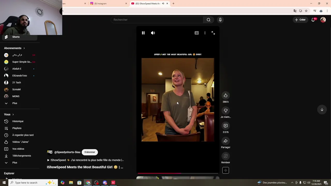Close the IShowSpeed YouTube tab
Viewport: 331px width, 186px height.
167,4
